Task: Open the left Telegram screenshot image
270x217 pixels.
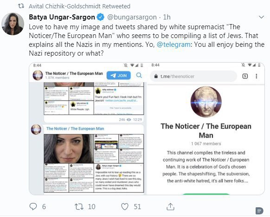Action: [x=88, y=128]
